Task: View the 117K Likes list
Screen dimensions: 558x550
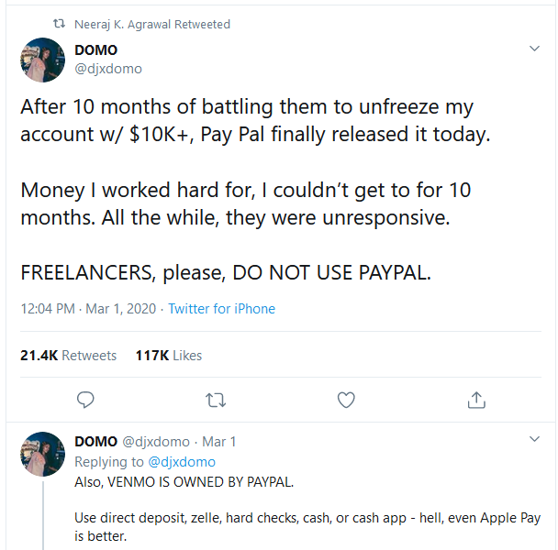Action: point(168,356)
